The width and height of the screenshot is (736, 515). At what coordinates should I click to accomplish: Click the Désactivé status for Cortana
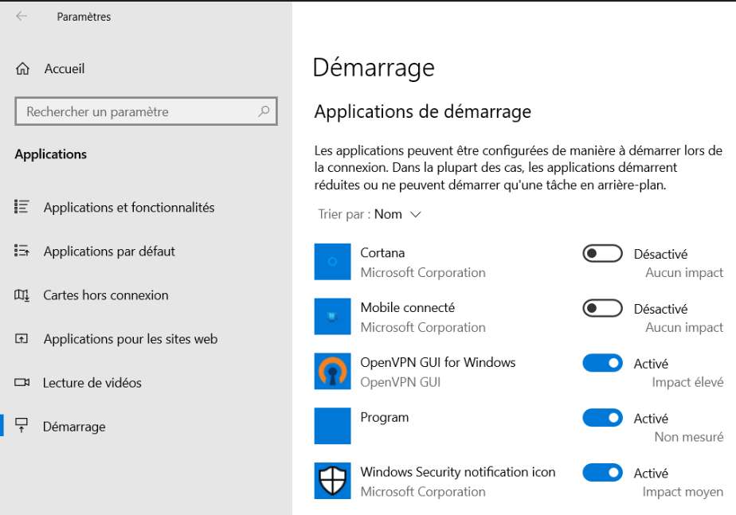[x=660, y=254]
